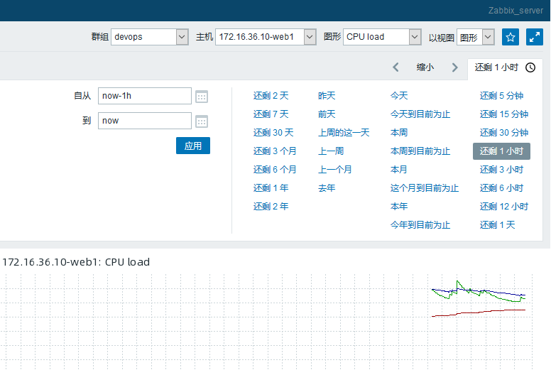
Task: Select the 还剩 7 天 time range
Action: tap(271, 114)
